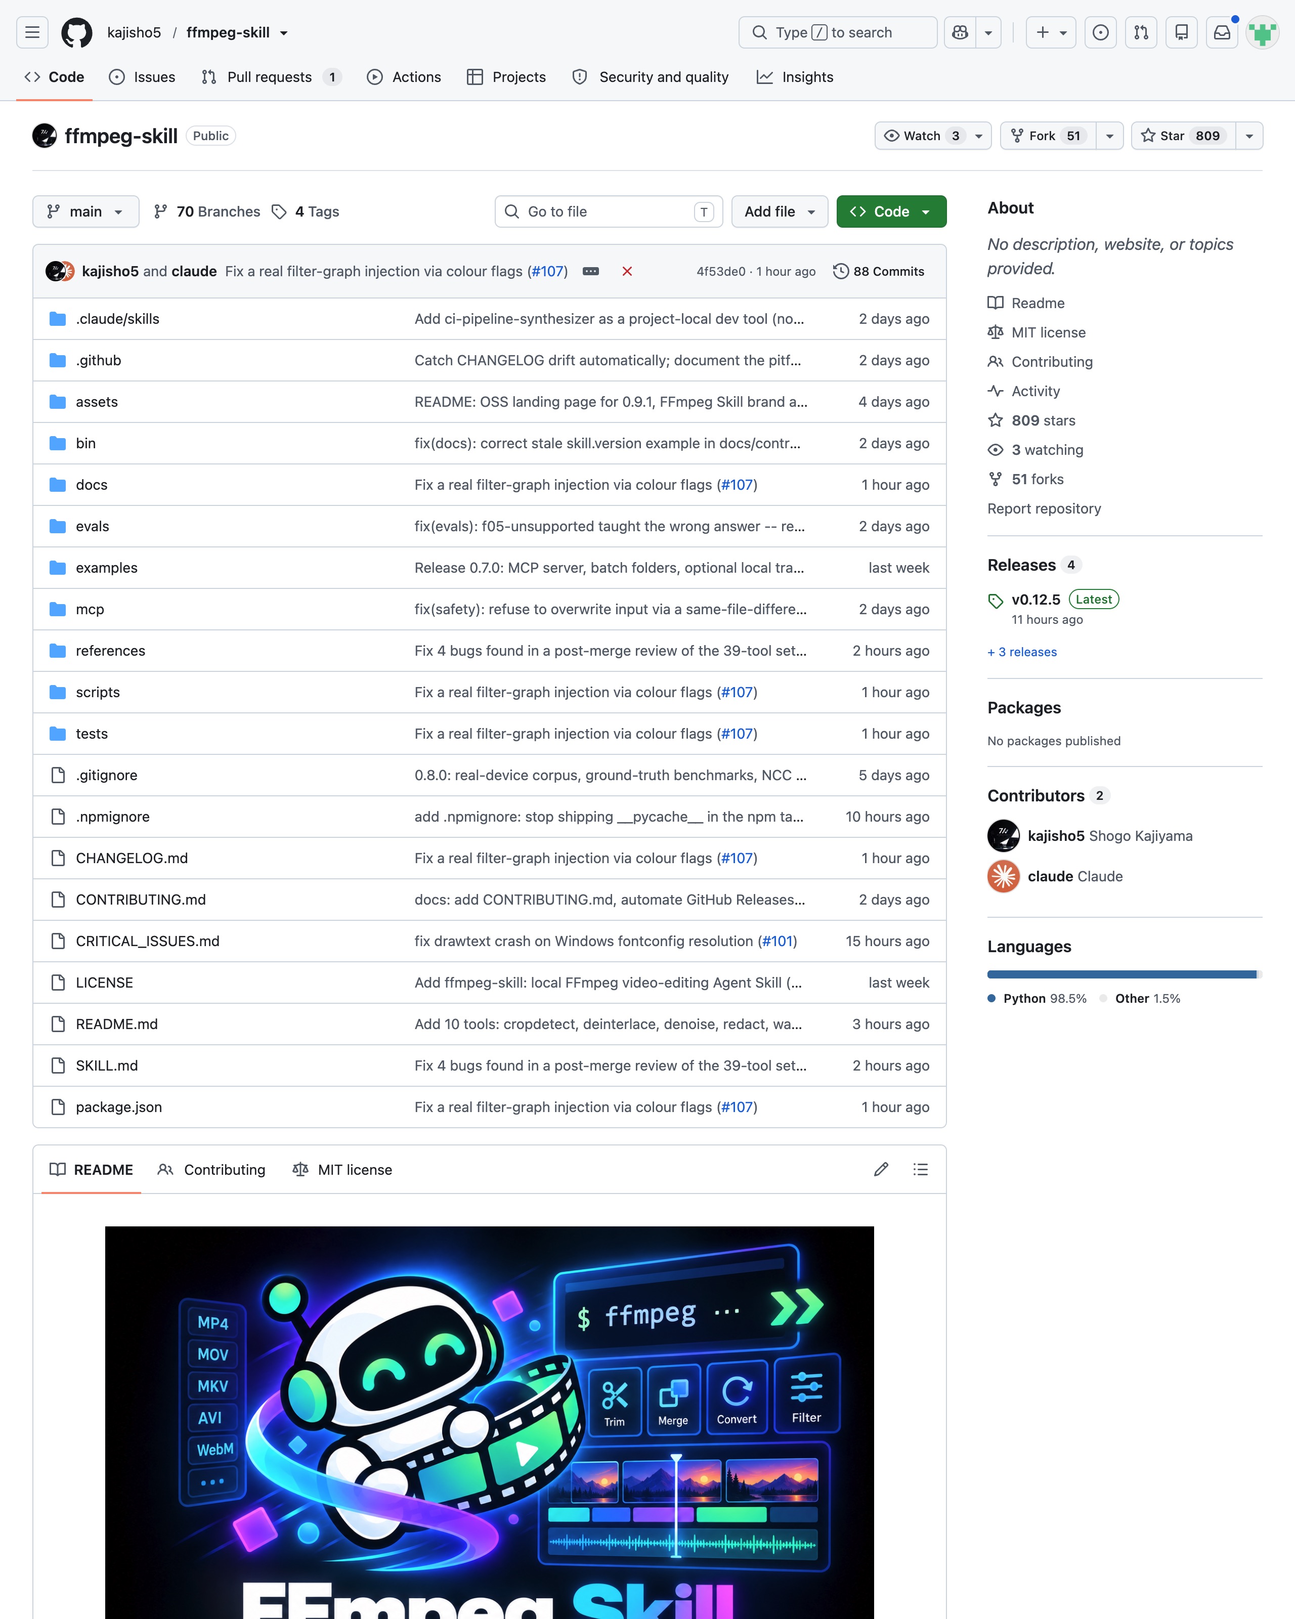
Task: Open the v0.12.5 release tag
Action: pyautogui.click(x=1036, y=599)
